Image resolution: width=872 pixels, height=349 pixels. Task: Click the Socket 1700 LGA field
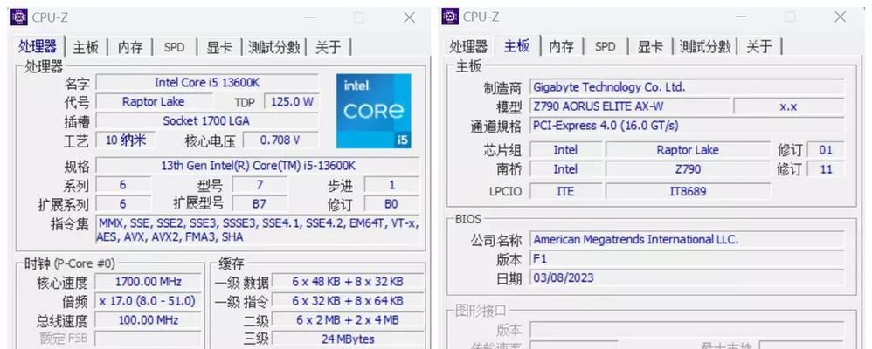pos(207,120)
